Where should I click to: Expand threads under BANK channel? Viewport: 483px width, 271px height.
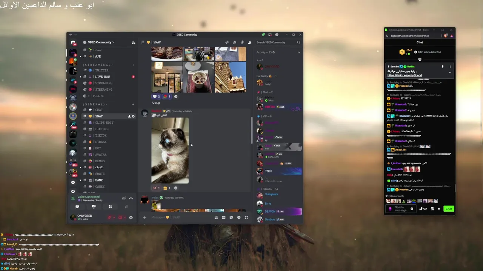(x=80, y=180)
